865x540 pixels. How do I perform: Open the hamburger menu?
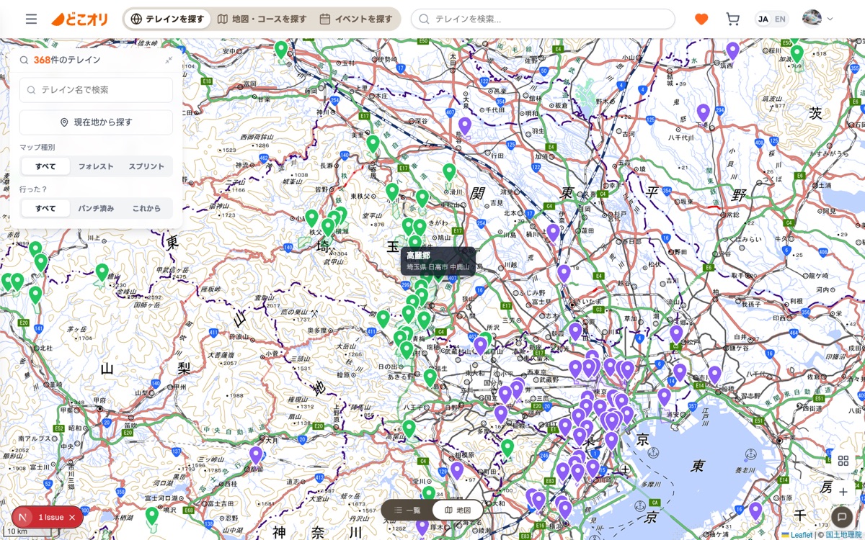click(31, 19)
